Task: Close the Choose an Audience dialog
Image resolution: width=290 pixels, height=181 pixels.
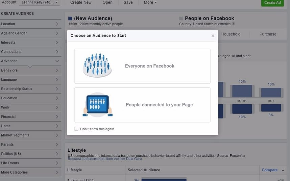Action: (x=213, y=36)
